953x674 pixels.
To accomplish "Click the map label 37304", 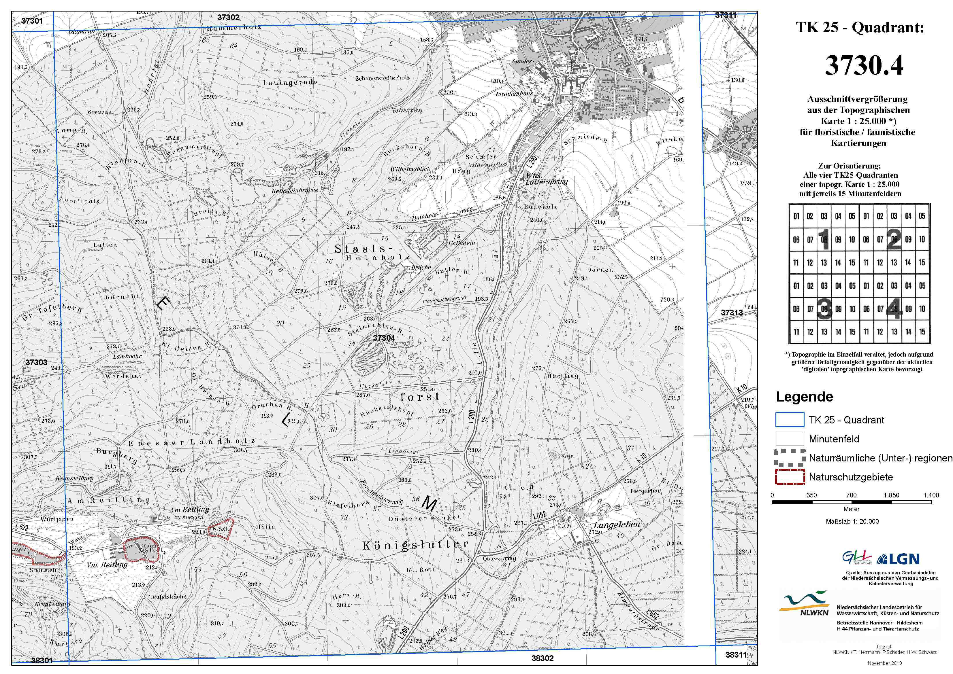I will click(384, 338).
